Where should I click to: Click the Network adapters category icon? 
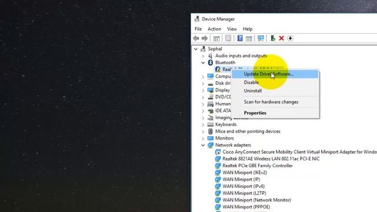[210, 145]
